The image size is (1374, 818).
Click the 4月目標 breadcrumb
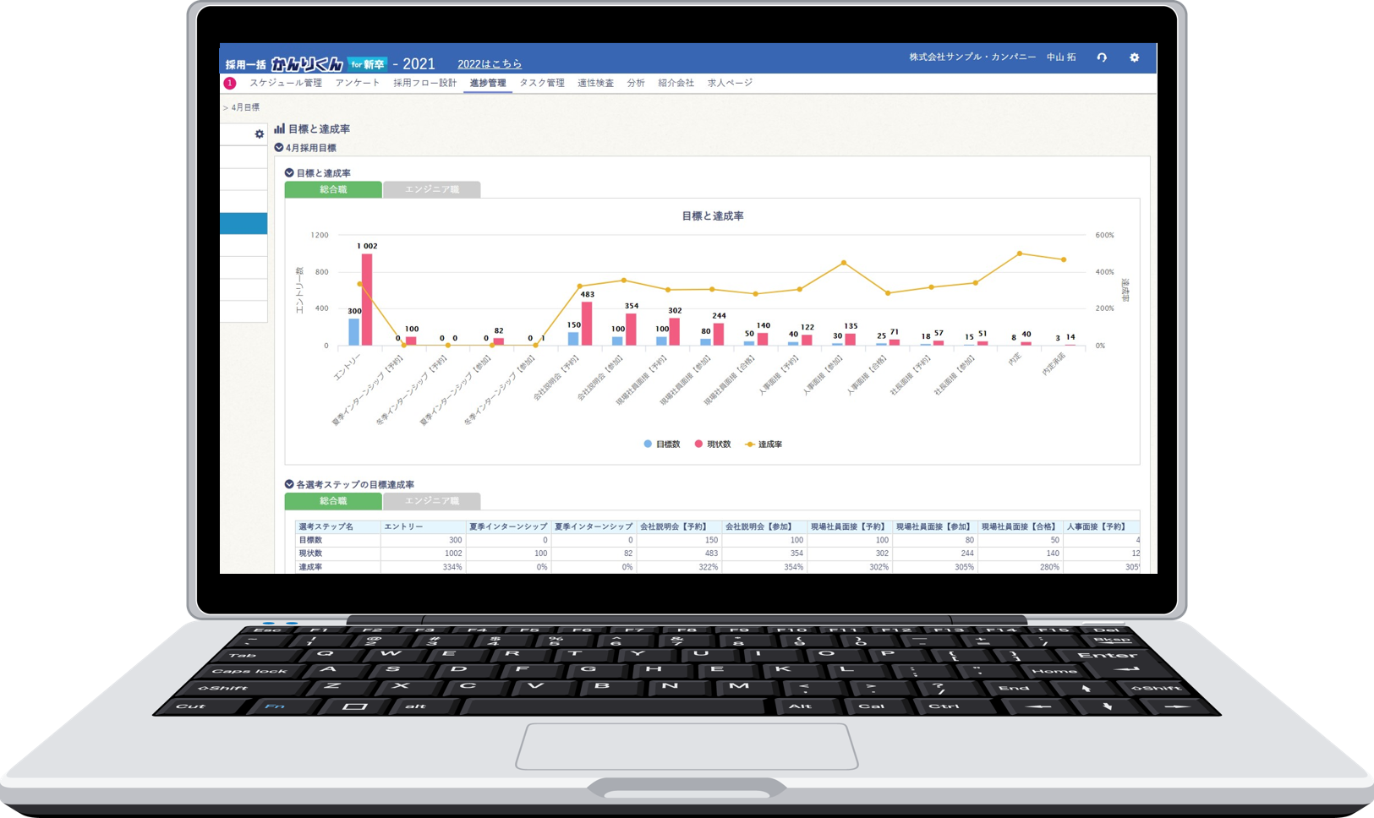(245, 107)
